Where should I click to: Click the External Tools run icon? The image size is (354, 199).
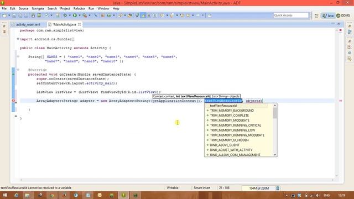coord(85,15)
